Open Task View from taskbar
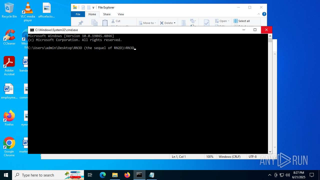Image resolution: width=320 pixels, height=180 pixels. (90, 175)
